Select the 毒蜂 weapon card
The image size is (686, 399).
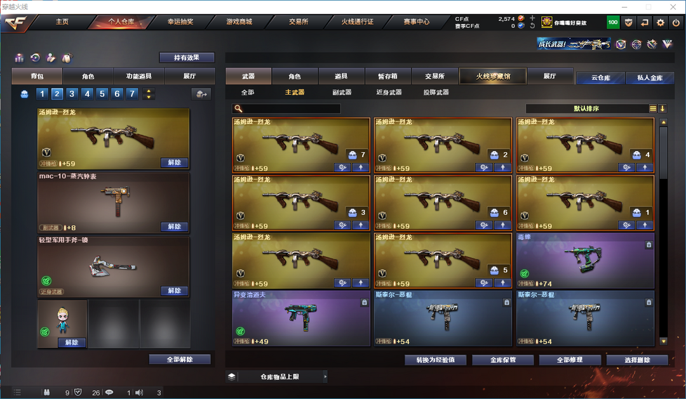[x=586, y=261]
